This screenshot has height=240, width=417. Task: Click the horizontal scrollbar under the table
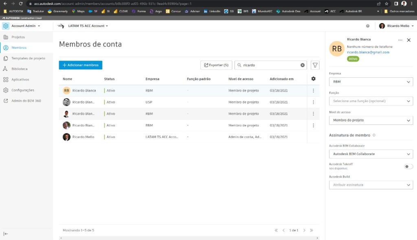click(189, 238)
